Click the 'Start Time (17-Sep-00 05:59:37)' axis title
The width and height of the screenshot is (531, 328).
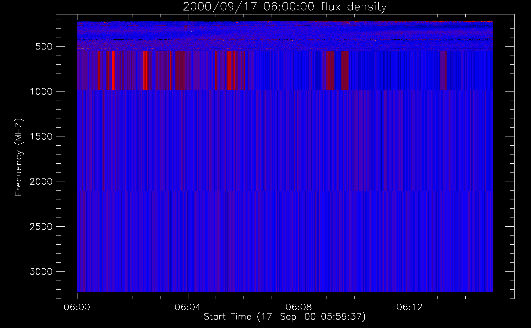(x=285, y=317)
